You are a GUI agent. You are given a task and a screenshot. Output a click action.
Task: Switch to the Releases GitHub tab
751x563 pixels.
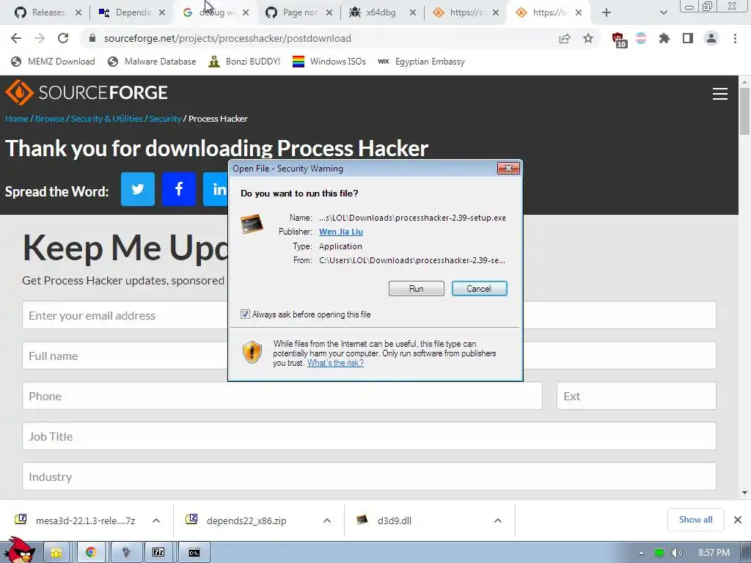pyautogui.click(x=47, y=12)
